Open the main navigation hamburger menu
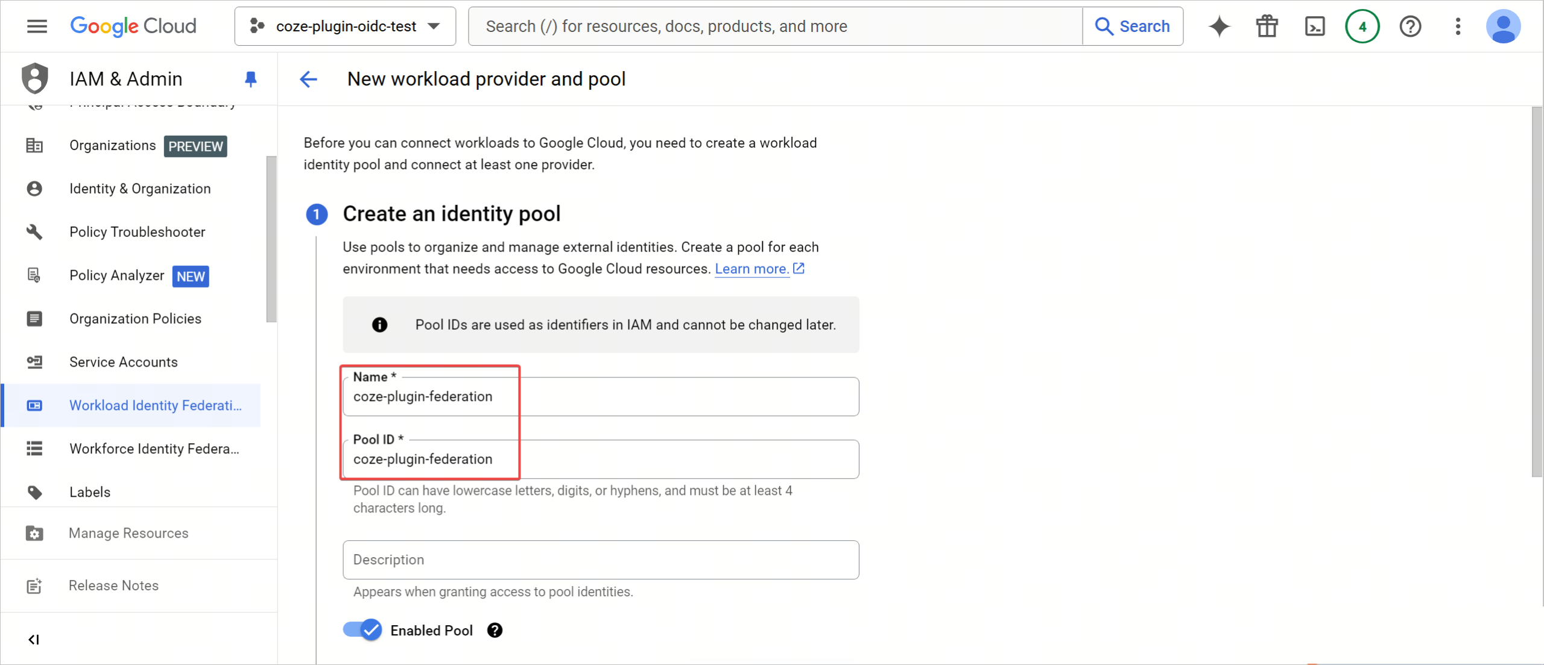Screen dimensions: 1544x665 pos(37,26)
